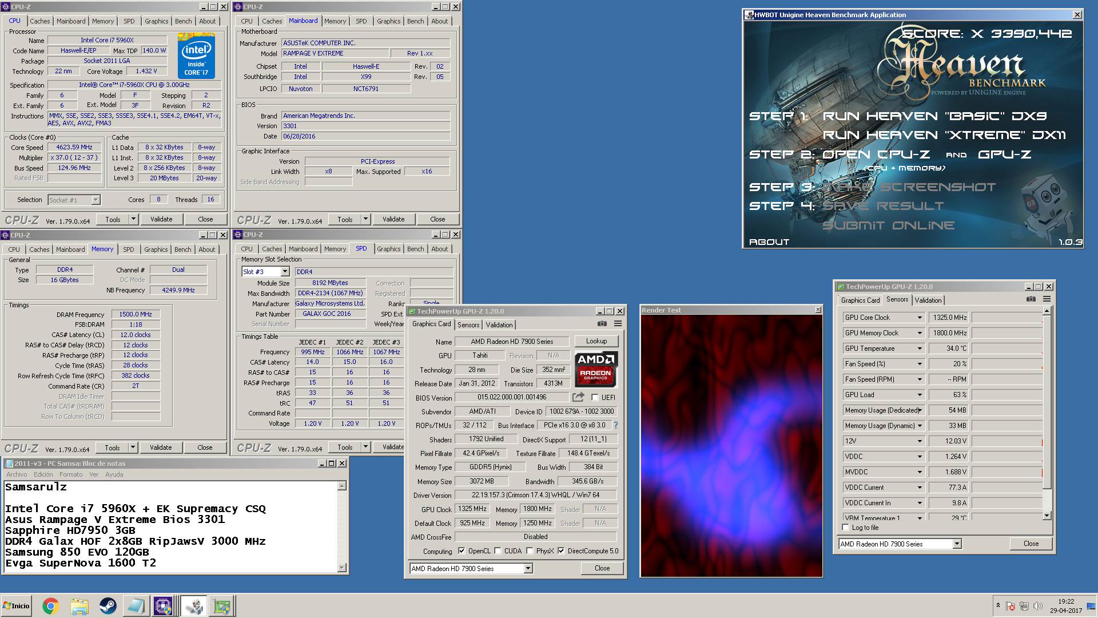Viewport: 1098px width, 618px height.
Task: Click the Bus Interface question mark icon
Action: click(615, 425)
